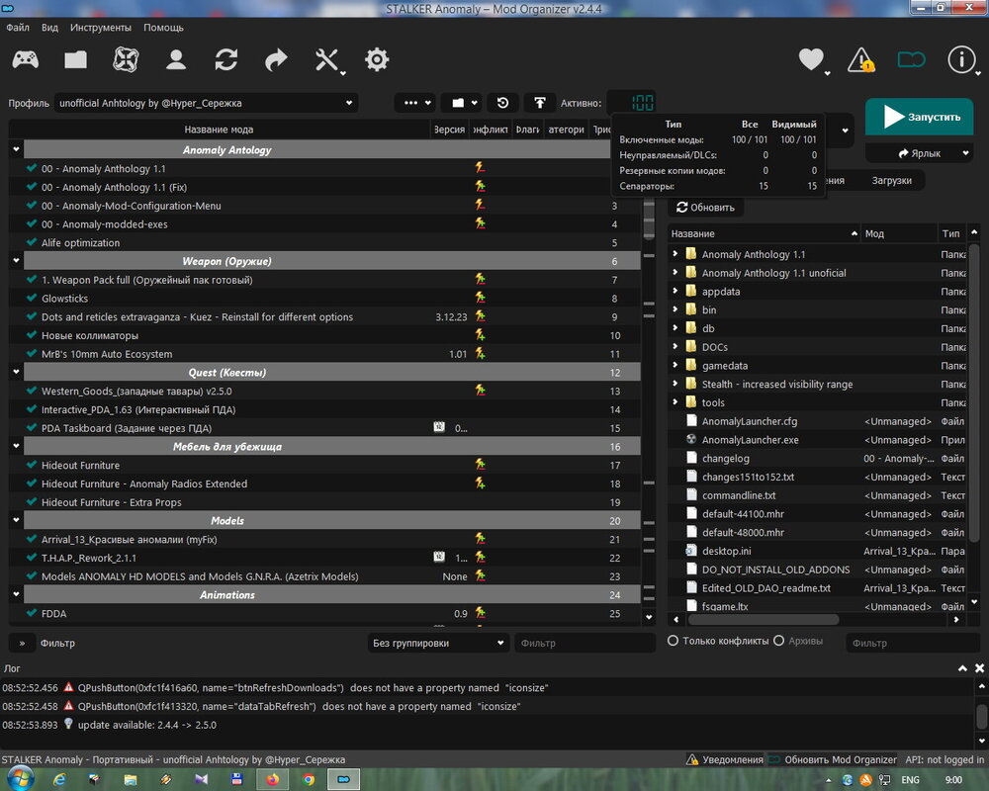Image resolution: width=989 pixels, height=791 pixels.
Task: Click the heart endorse icon
Action: click(811, 60)
